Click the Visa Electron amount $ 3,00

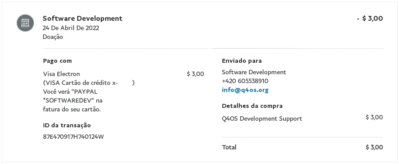pos(195,74)
